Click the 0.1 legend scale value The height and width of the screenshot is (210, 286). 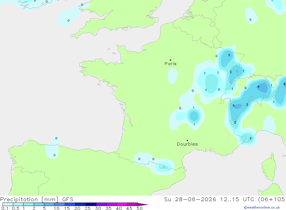coord(5,208)
